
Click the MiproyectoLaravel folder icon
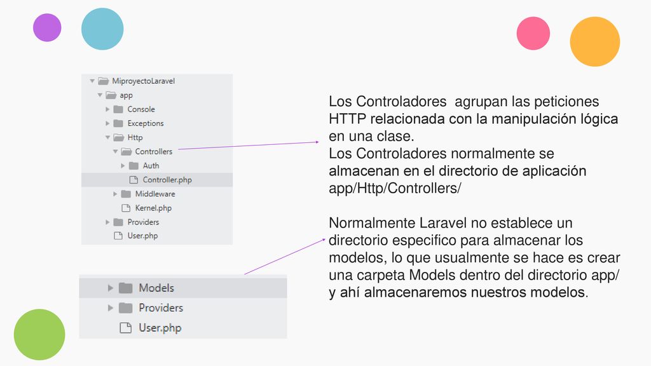pyautogui.click(x=104, y=81)
